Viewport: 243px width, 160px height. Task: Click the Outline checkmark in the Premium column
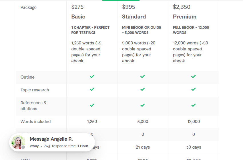pos(194,77)
